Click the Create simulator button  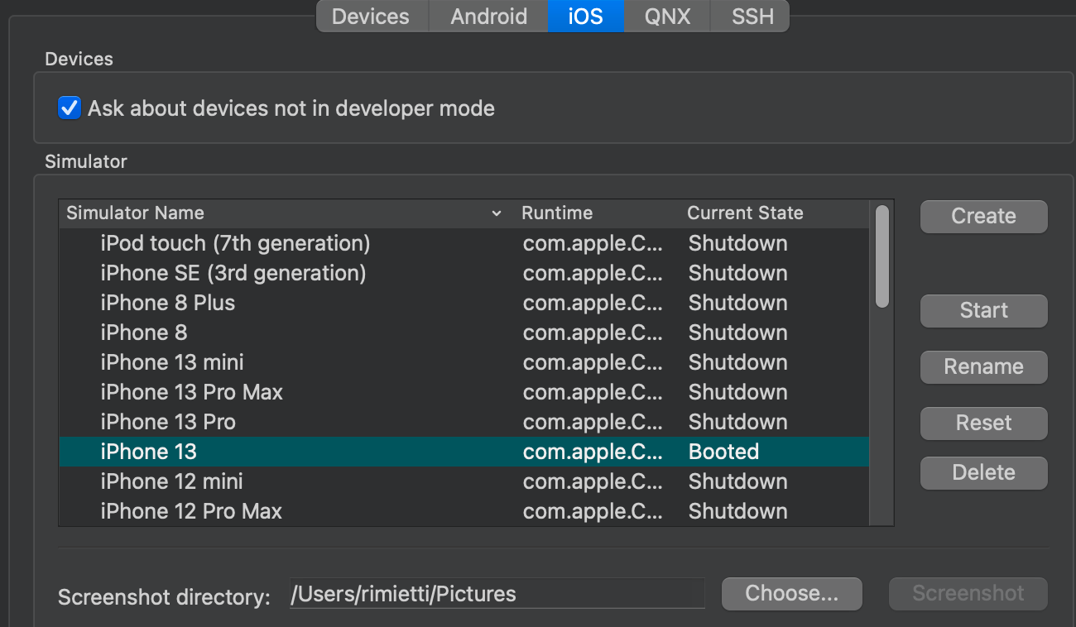(x=983, y=217)
